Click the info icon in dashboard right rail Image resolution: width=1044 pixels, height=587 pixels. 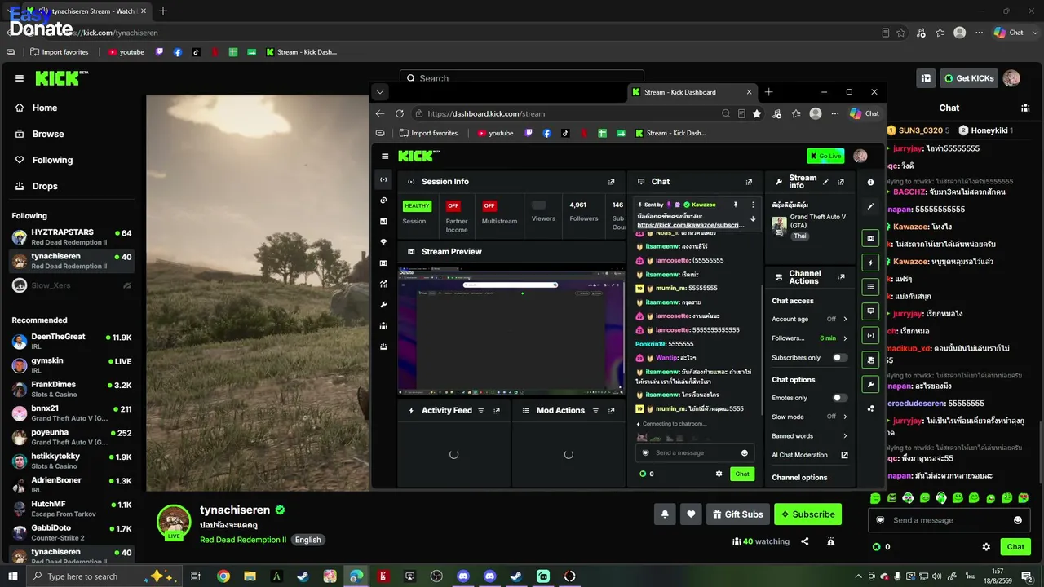(x=870, y=183)
